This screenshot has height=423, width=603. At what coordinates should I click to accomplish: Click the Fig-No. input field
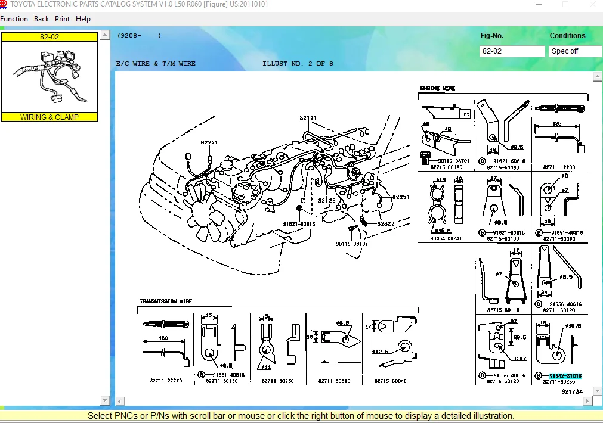[x=512, y=51]
